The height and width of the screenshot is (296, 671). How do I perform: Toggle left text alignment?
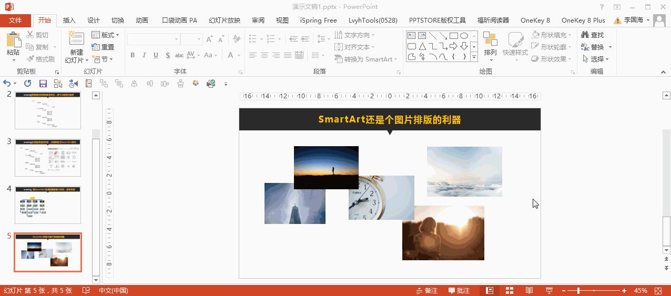pos(253,55)
